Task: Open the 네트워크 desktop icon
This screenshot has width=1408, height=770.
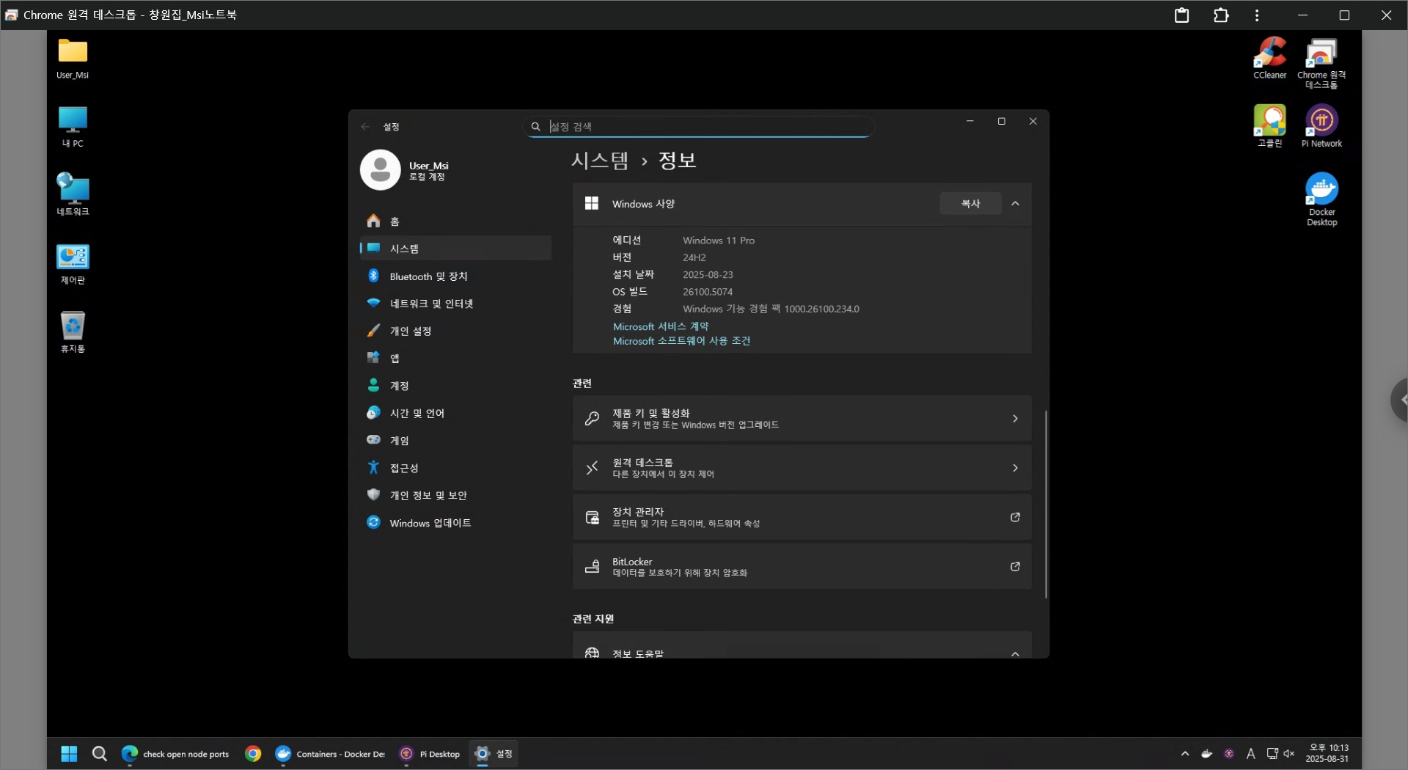Action: 73,195
